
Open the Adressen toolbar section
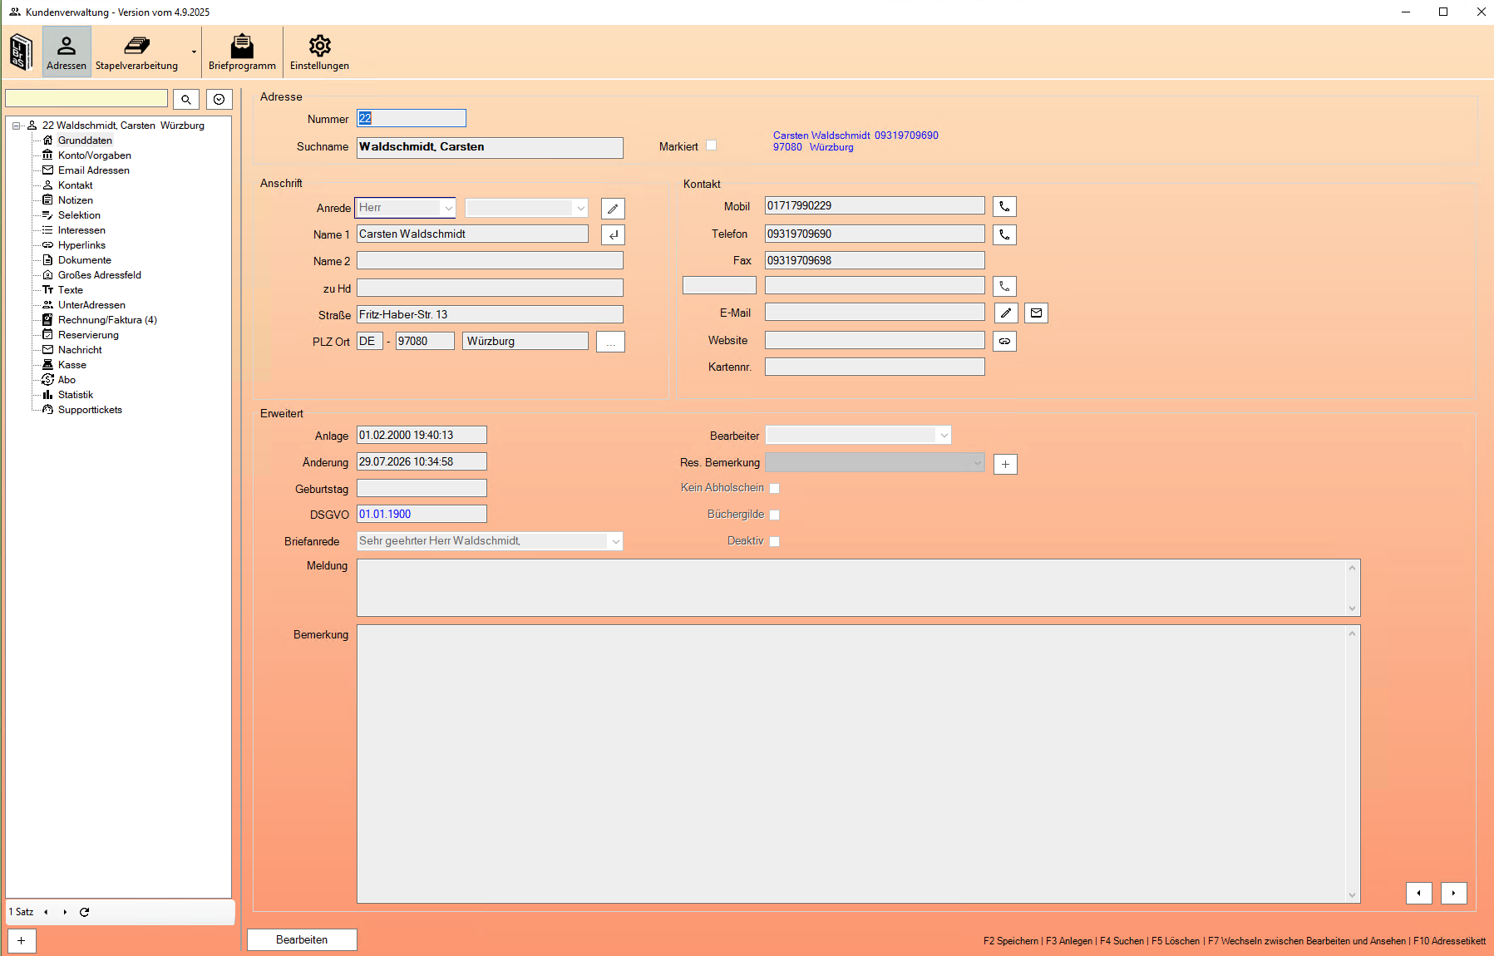pyautogui.click(x=67, y=52)
